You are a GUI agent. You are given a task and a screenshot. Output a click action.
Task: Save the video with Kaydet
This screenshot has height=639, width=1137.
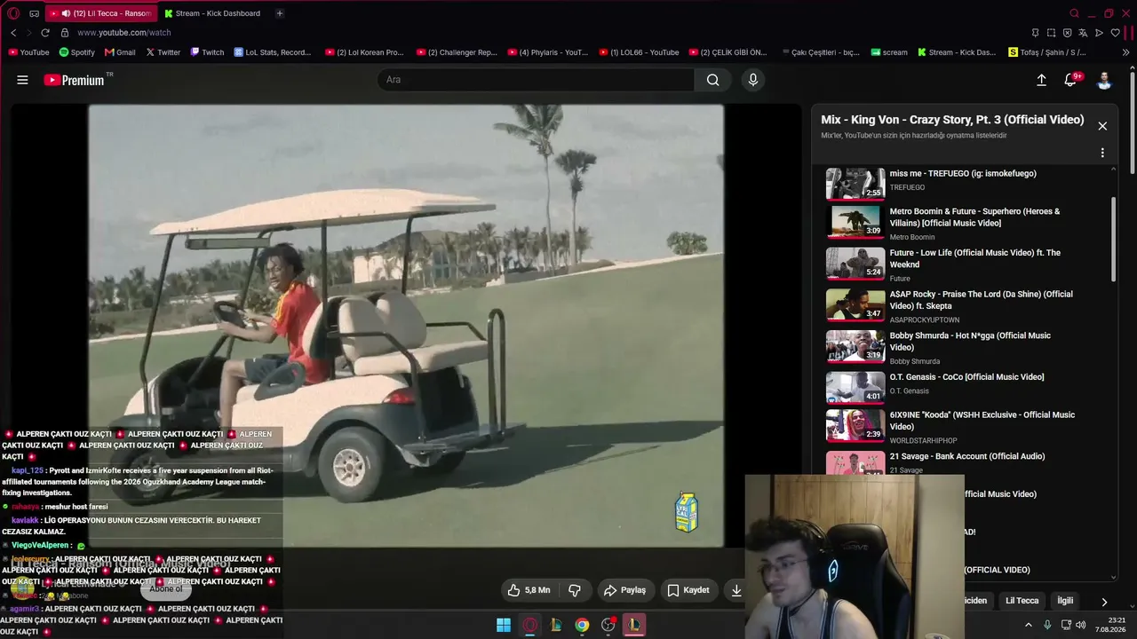click(x=688, y=590)
